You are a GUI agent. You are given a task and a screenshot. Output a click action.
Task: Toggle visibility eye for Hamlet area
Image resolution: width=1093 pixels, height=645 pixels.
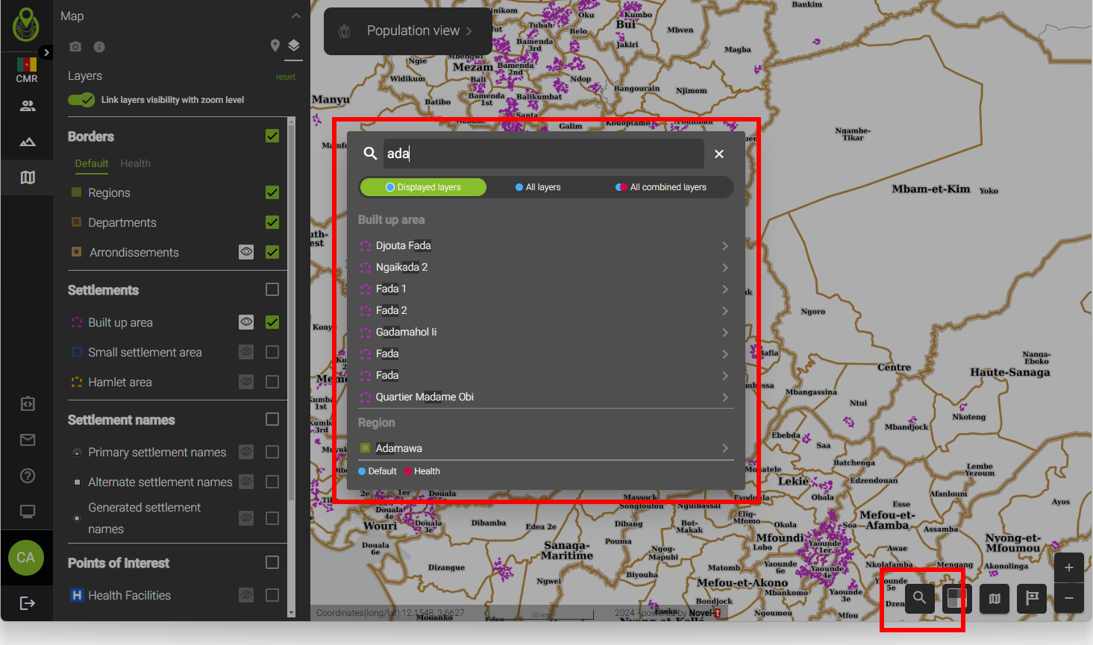tap(246, 382)
